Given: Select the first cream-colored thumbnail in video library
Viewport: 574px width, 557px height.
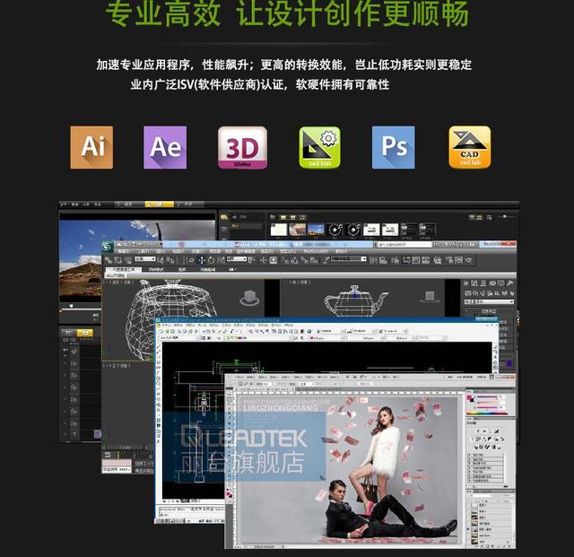Looking at the screenshot, I should click(279, 230).
